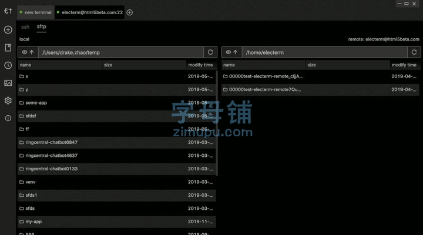Image resolution: width=423 pixels, height=235 pixels.
Task: Go up one directory in local panel
Action: [32, 52]
